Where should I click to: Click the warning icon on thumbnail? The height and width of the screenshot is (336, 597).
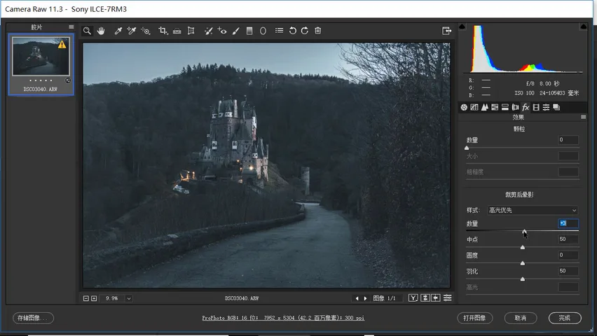[62, 45]
